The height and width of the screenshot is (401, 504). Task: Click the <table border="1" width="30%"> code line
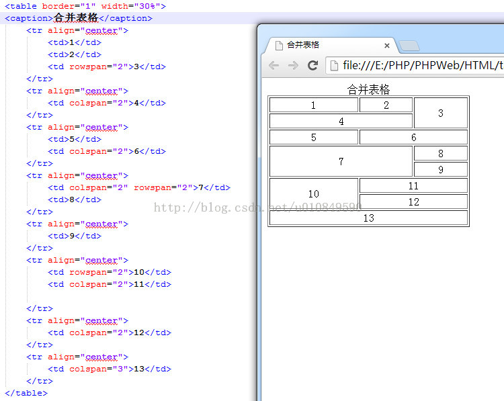coord(85,6)
